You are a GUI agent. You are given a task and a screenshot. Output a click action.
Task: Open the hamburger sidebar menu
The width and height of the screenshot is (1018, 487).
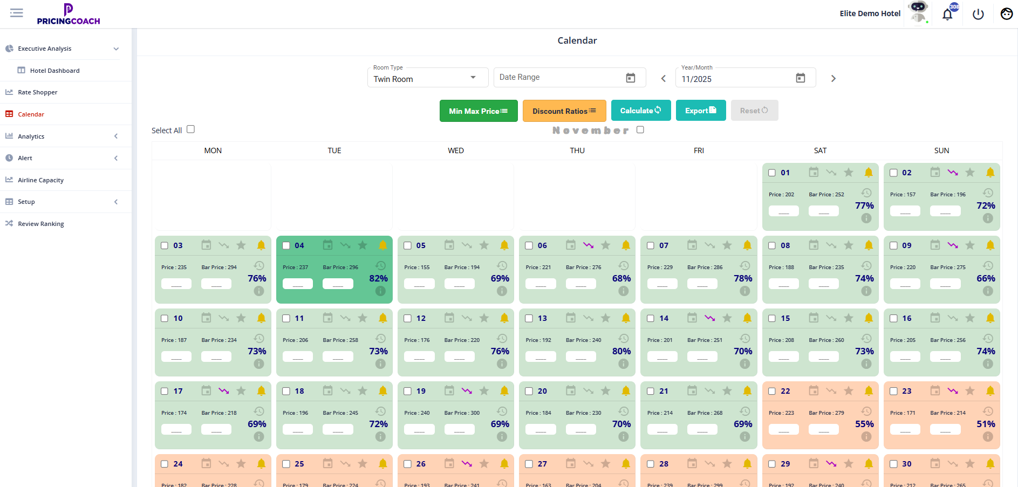coord(17,13)
